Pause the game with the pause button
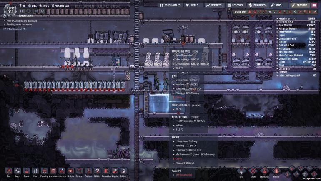 pos(22,11)
